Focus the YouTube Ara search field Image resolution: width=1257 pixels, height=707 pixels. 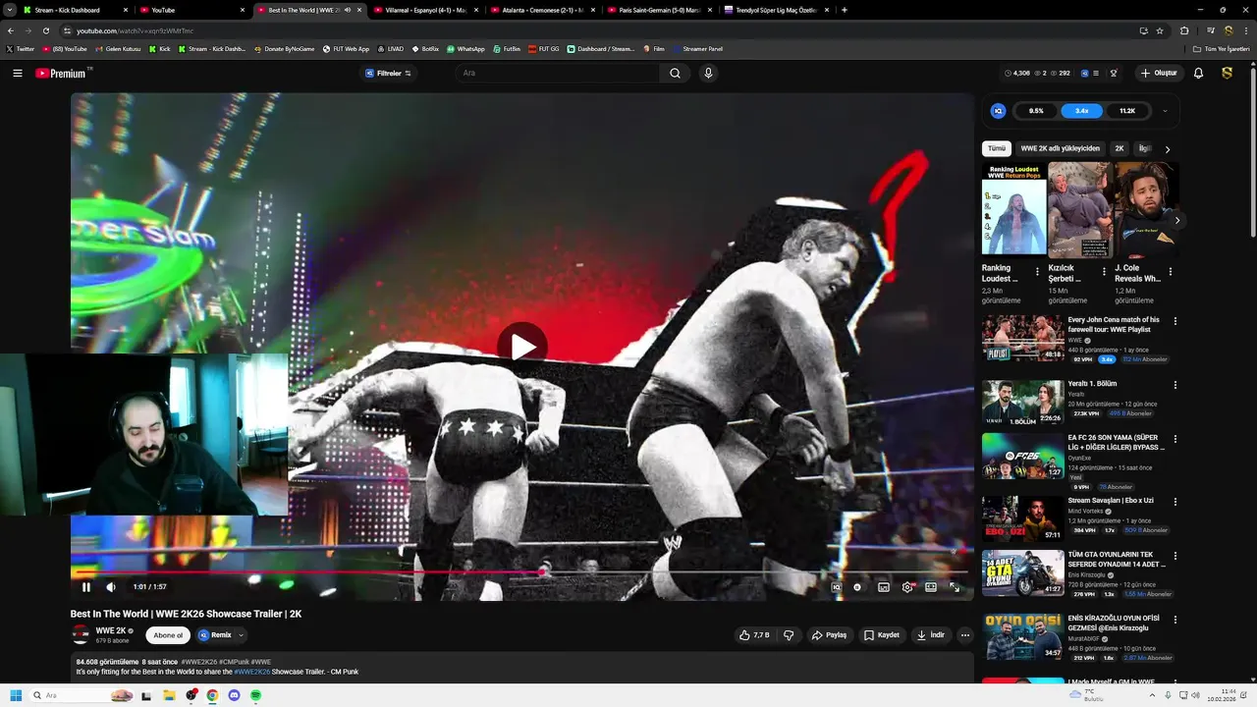click(x=557, y=73)
